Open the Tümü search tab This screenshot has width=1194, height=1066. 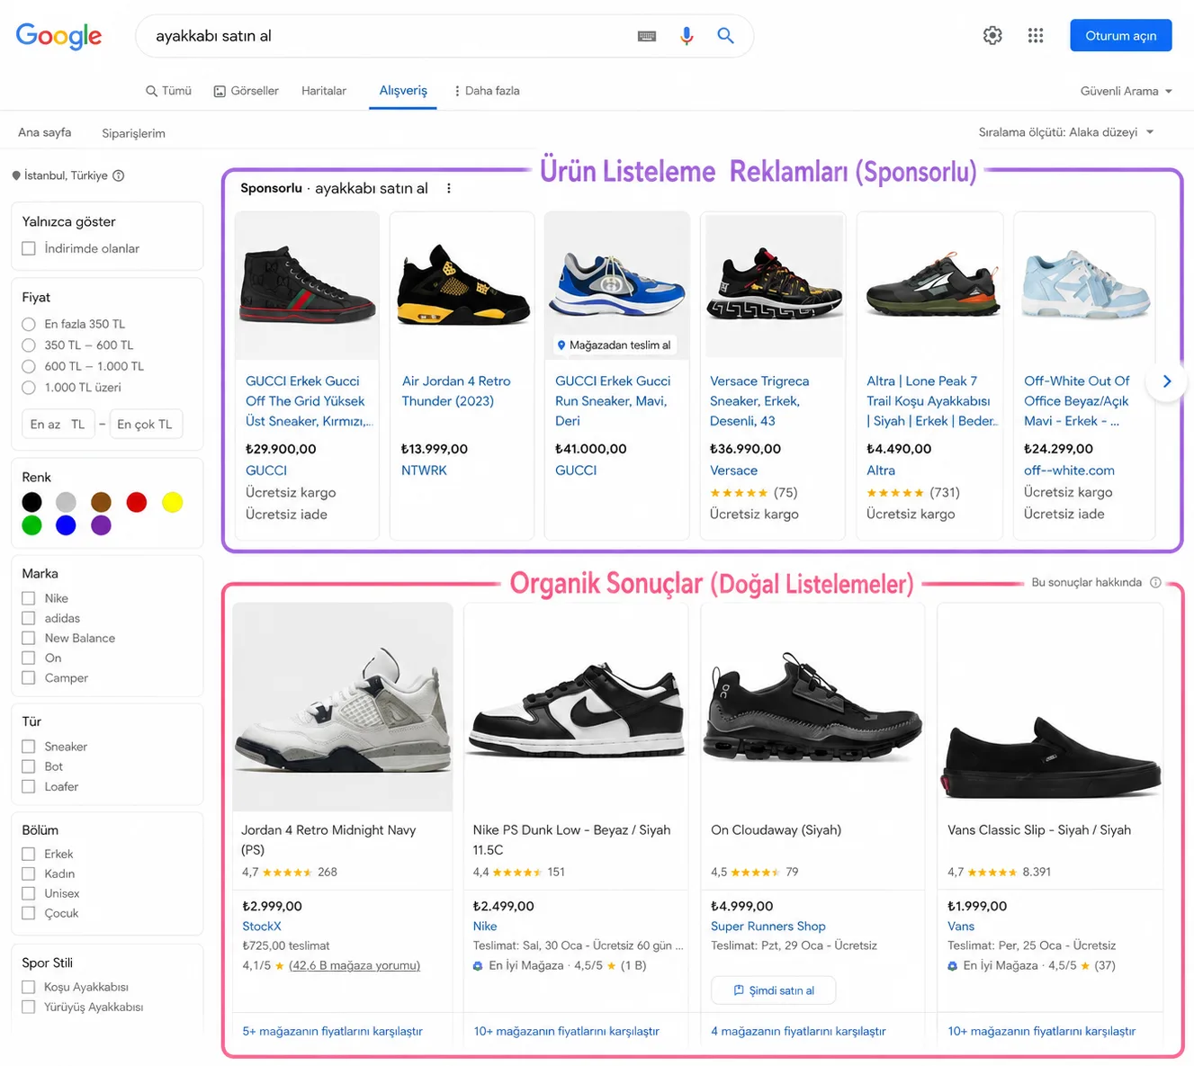pyautogui.click(x=168, y=91)
